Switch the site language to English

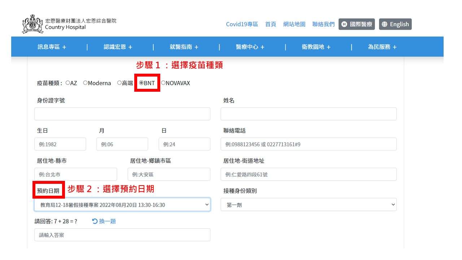tap(395, 24)
